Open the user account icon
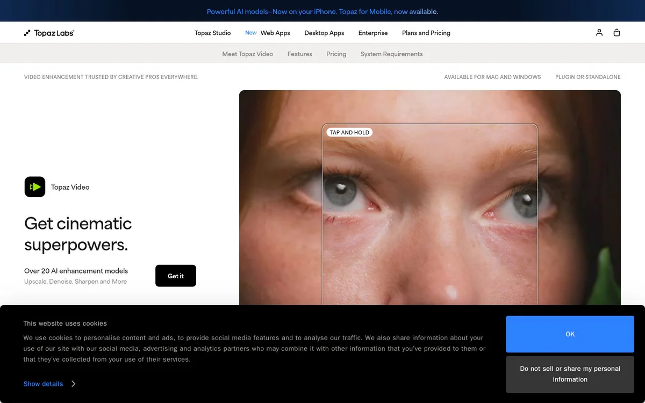Image resolution: width=645 pixels, height=403 pixels. (x=599, y=33)
